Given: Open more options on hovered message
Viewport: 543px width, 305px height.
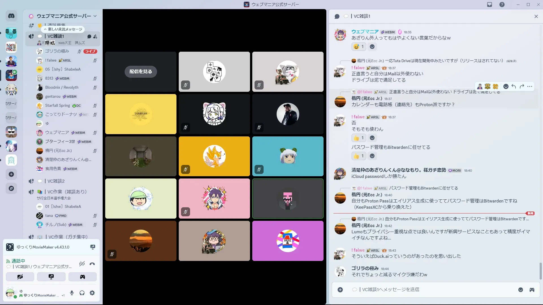Looking at the screenshot, I should tap(530, 86).
